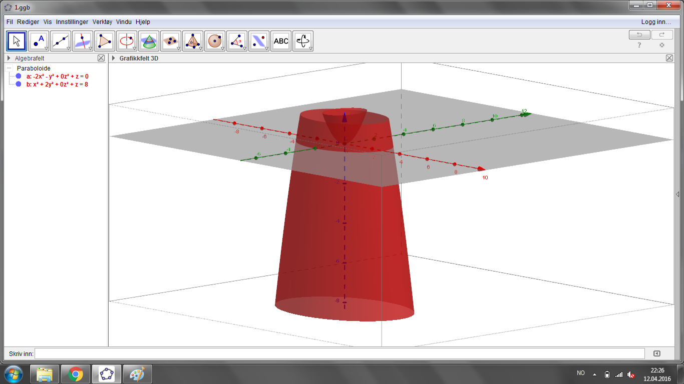Viewport: 684px width, 384px height.
Task: Select the Reflect about plane tool
Action: [x=259, y=41]
